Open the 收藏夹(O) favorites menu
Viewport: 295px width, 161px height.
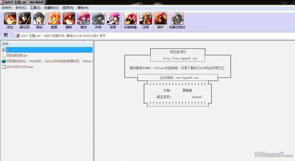point(51,8)
